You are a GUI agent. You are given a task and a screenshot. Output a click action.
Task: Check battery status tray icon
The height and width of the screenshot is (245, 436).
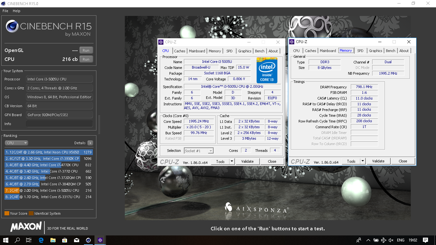(x=376, y=240)
